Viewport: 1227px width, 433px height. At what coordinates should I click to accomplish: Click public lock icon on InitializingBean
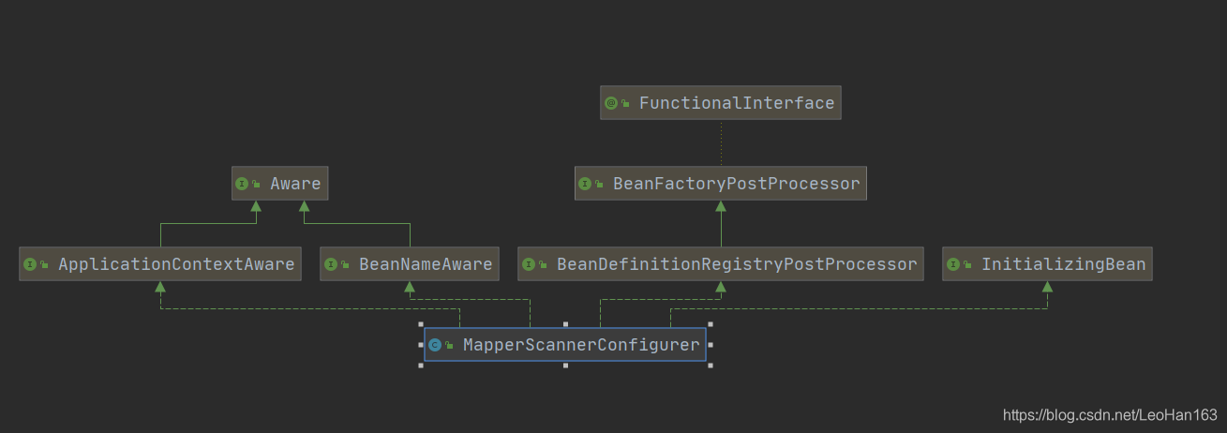pyautogui.click(x=967, y=265)
